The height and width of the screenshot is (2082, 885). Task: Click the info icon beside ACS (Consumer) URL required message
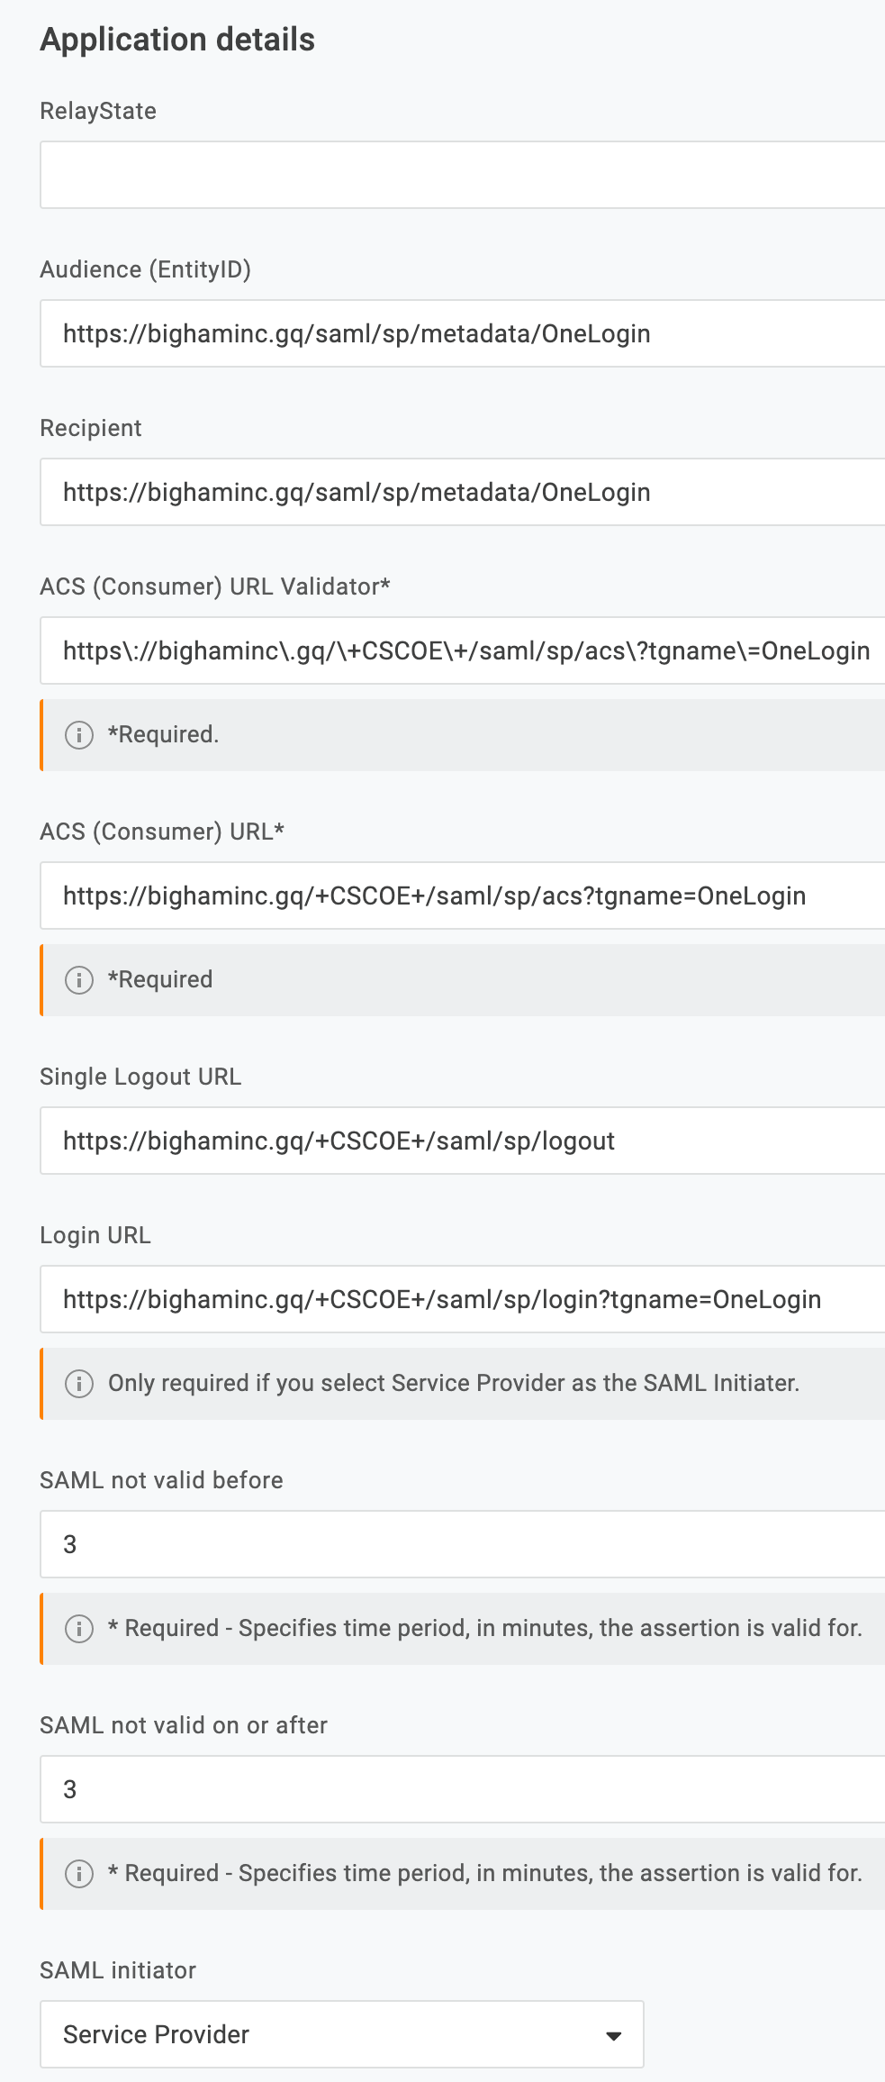point(81,979)
